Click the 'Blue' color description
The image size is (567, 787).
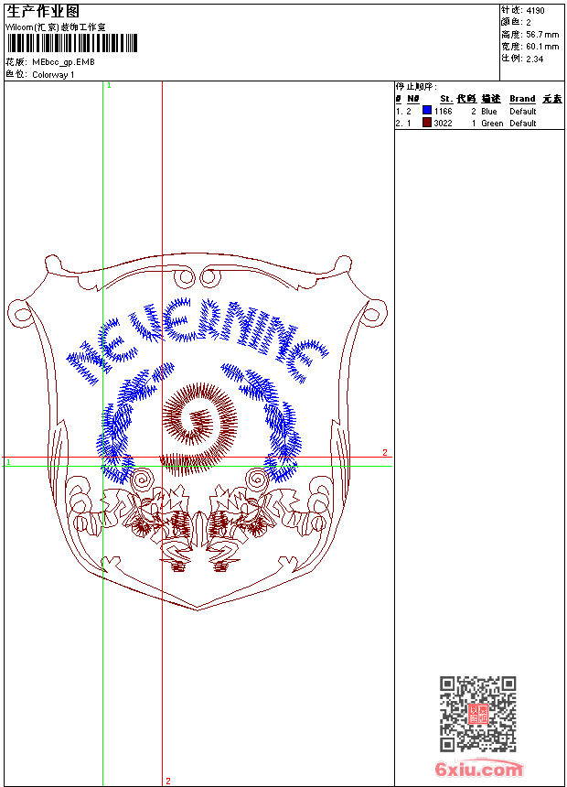click(488, 112)
